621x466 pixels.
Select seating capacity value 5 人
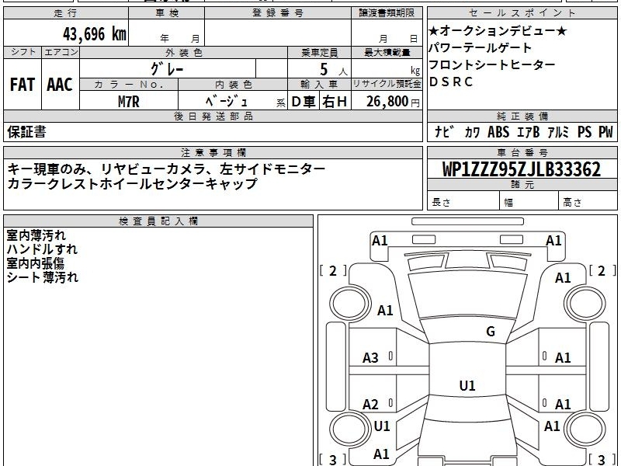(x=333, y=70)
